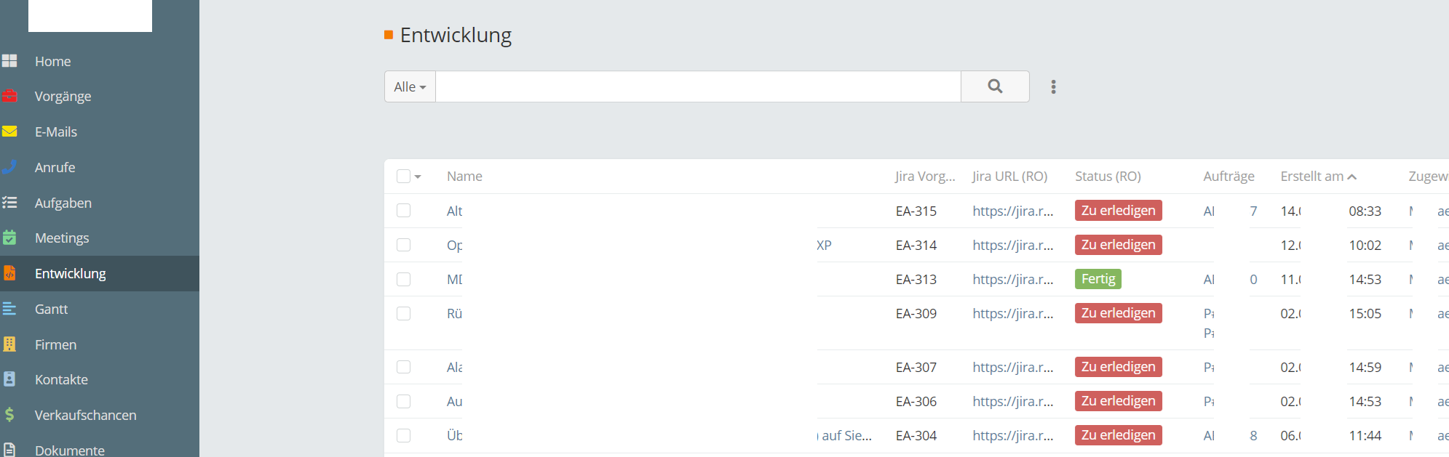Tick the checkbox for row EA-315
Image resolution: width=1449 pixels, height=457 pixels.
tap(404, 211)
